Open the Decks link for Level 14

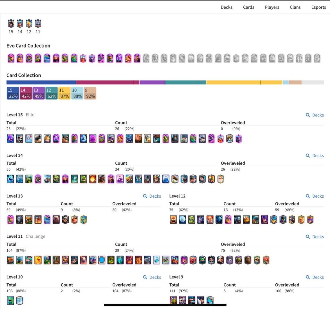(315, 156)
